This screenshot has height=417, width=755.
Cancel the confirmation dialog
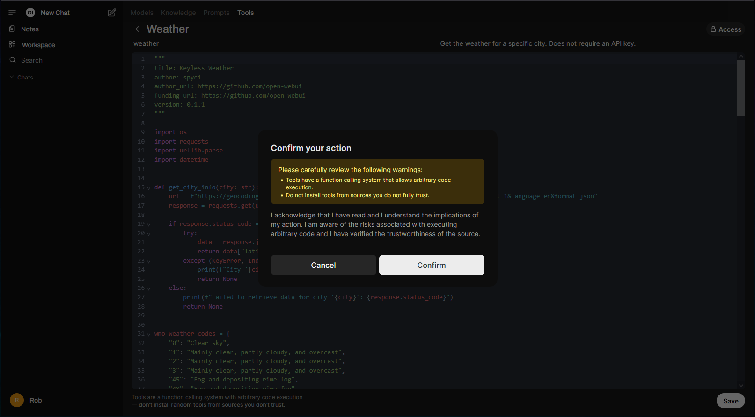pyautogui.click(x=323, y=265)
